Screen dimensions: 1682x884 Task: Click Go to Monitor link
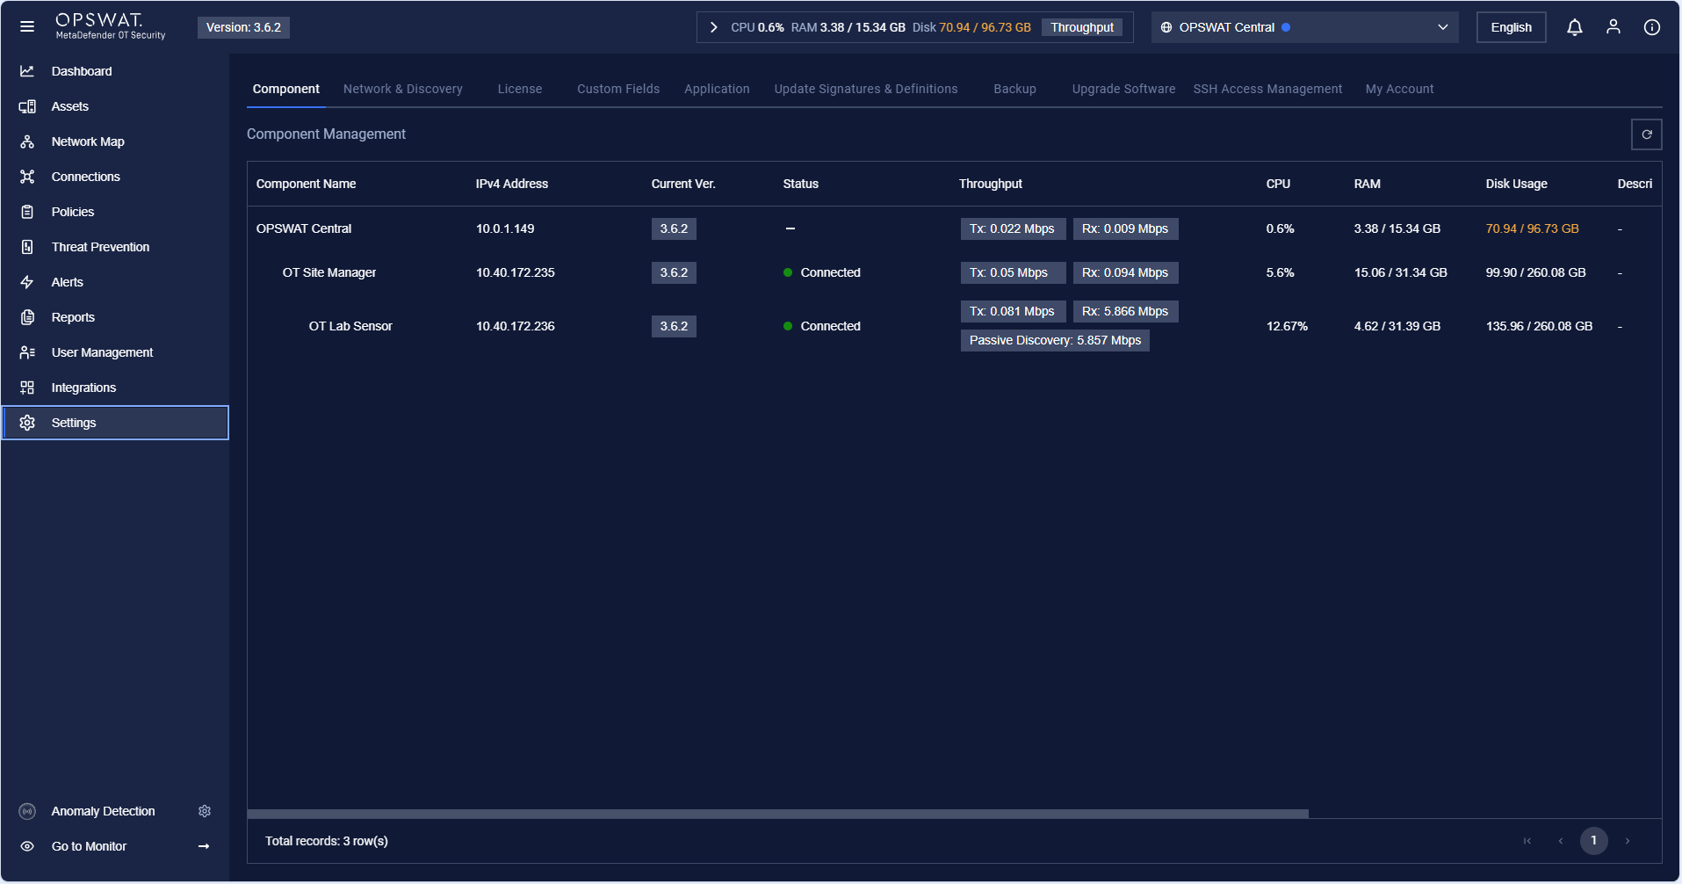point(89,846)
